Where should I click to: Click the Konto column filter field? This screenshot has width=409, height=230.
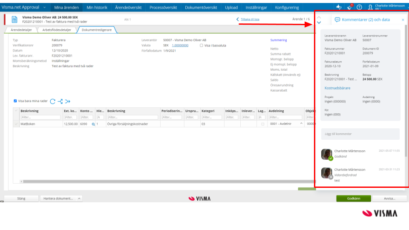tap(86, 118)
